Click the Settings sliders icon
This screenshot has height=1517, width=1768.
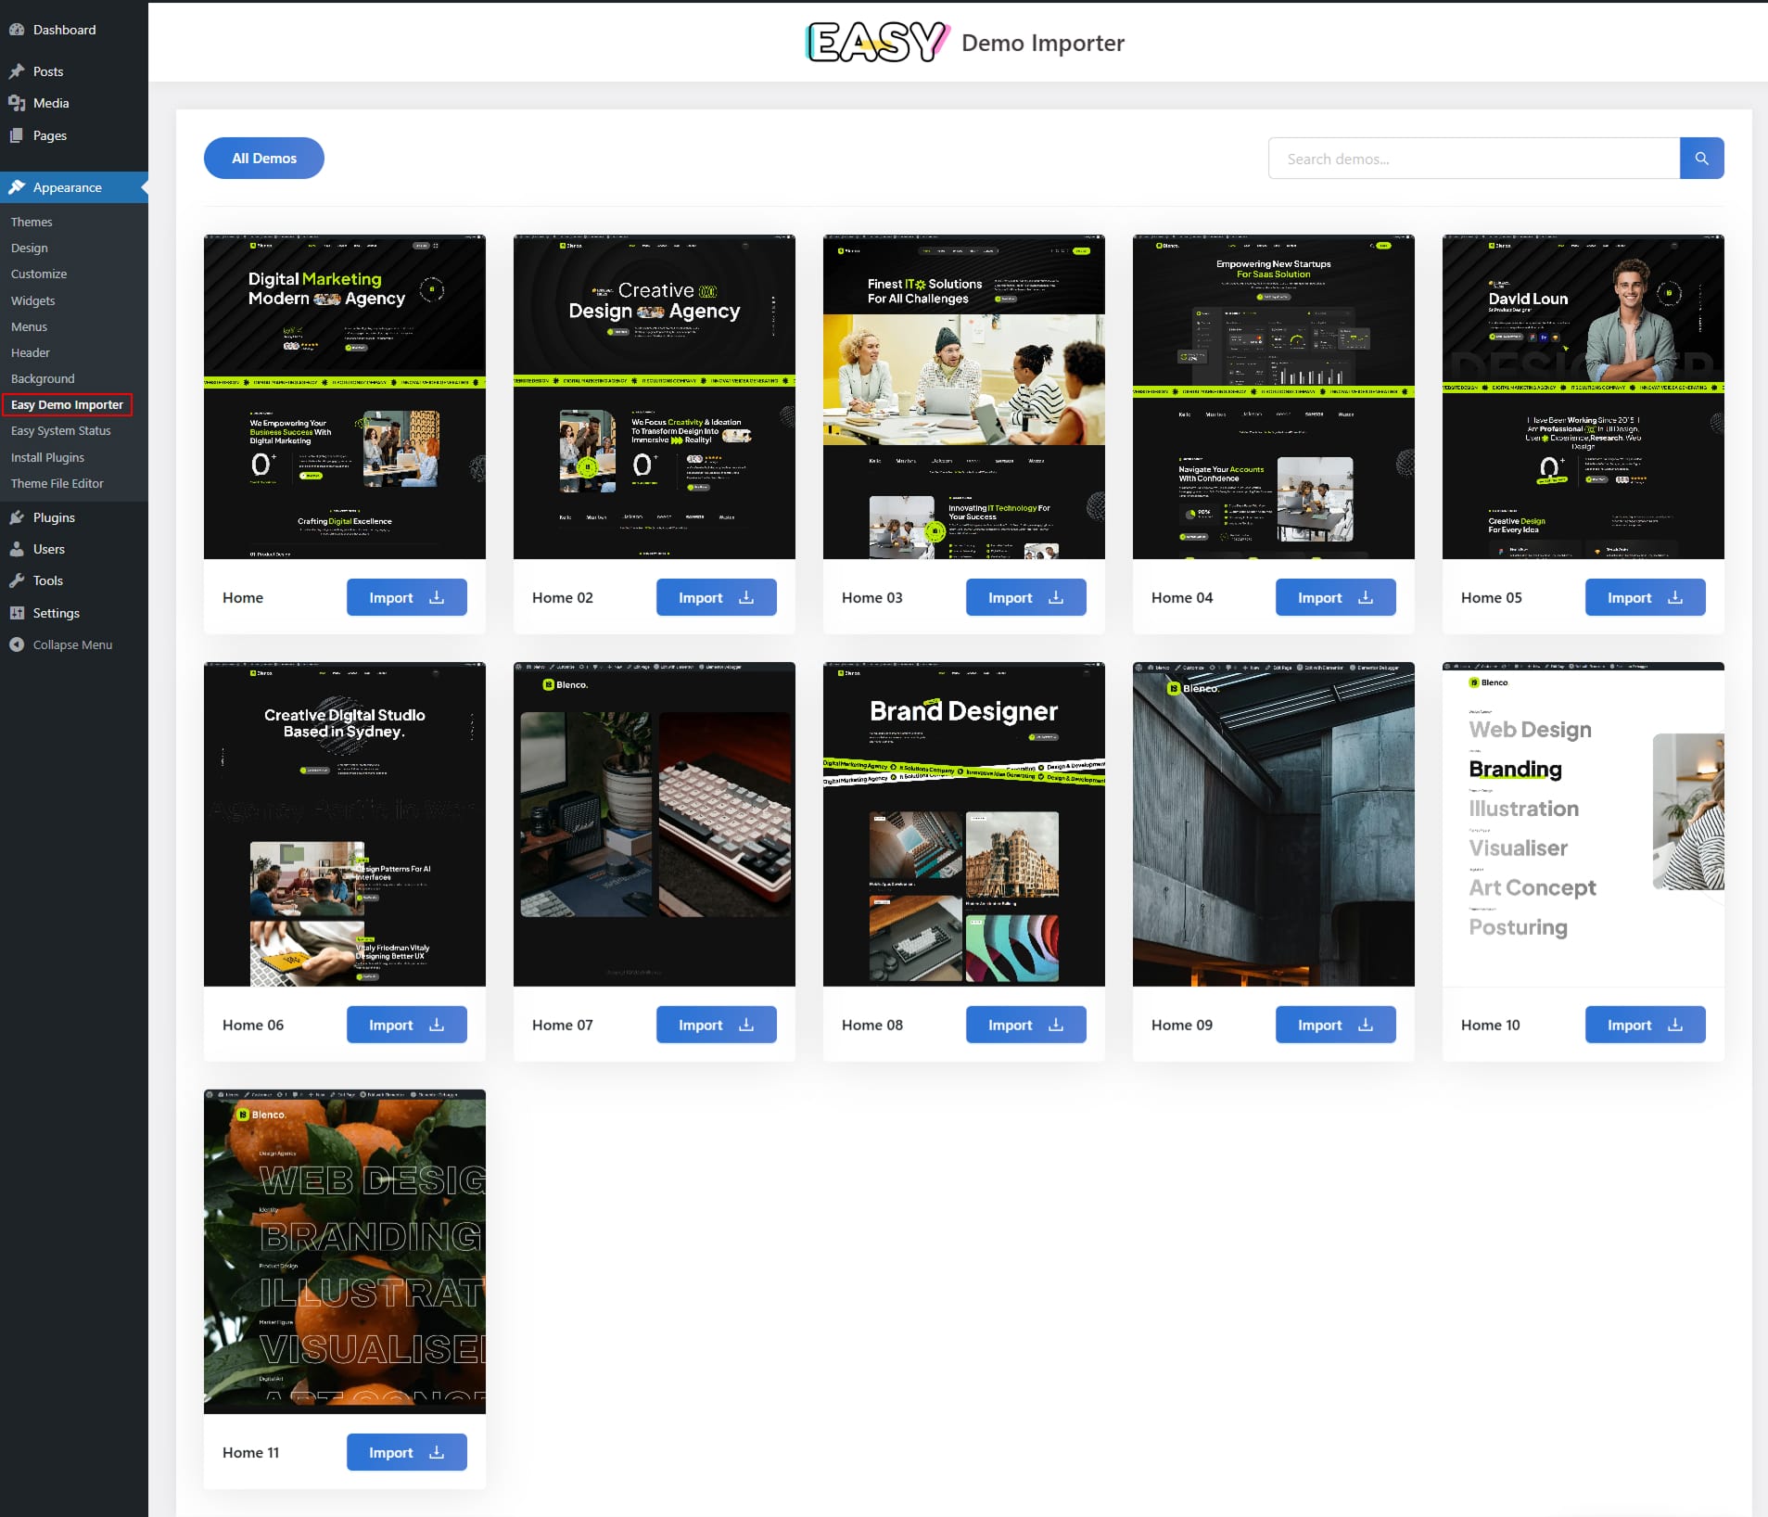click(x=17, y=613)
